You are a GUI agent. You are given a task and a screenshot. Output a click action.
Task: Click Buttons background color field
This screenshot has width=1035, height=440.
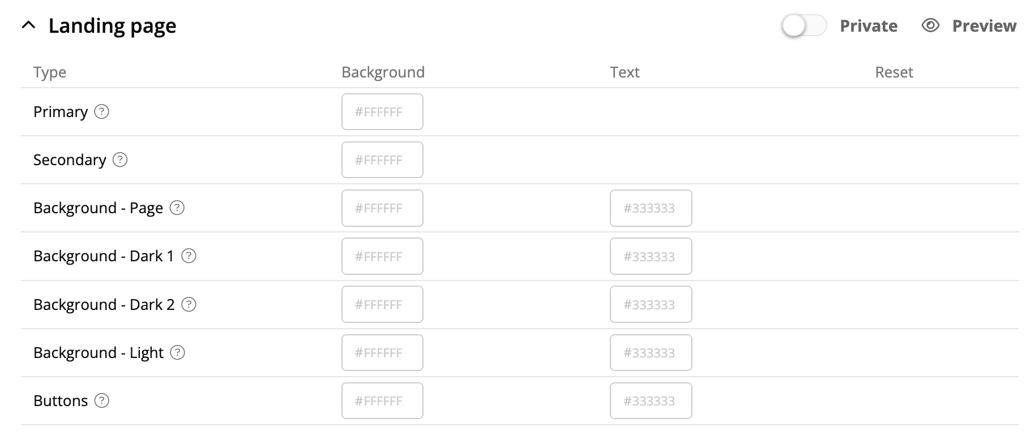[382, 401]
